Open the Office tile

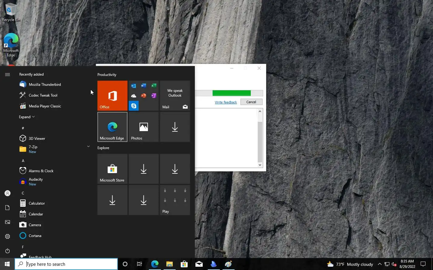112,96
